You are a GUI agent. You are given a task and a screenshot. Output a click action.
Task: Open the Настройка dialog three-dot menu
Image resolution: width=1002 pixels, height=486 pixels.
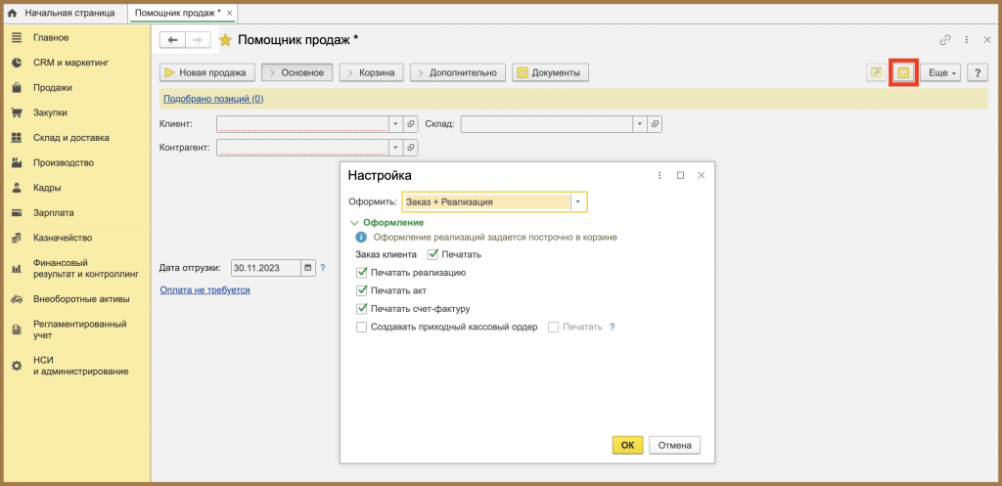click(660, 175)
